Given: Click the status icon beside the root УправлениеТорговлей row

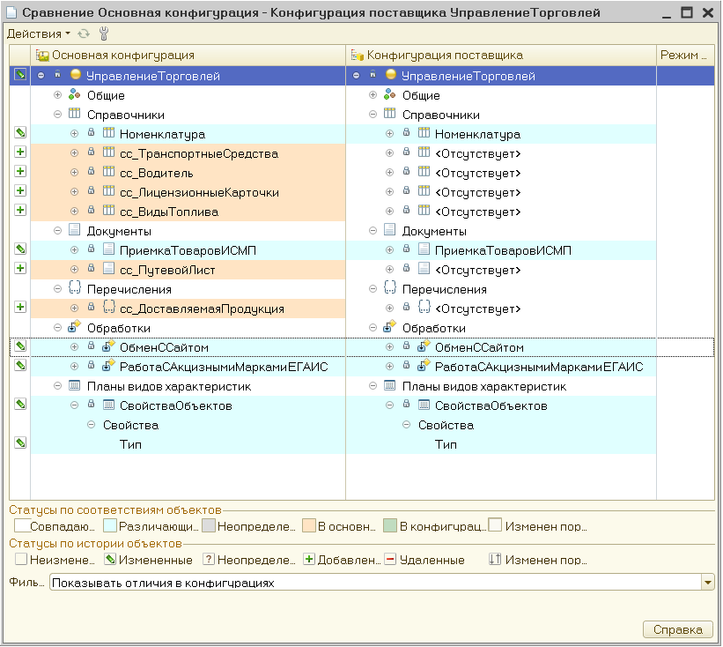Looking at the screenshot, I should (19, 76).
